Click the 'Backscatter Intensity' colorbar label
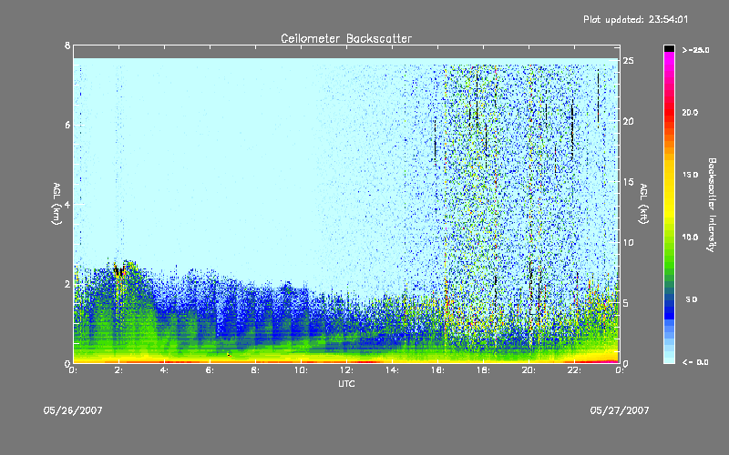Viewport: 729px width, 455px height. pos(712,205)
